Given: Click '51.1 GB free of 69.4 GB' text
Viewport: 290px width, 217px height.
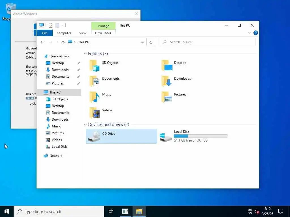Looking at the screenshot, I should [191, 140].
